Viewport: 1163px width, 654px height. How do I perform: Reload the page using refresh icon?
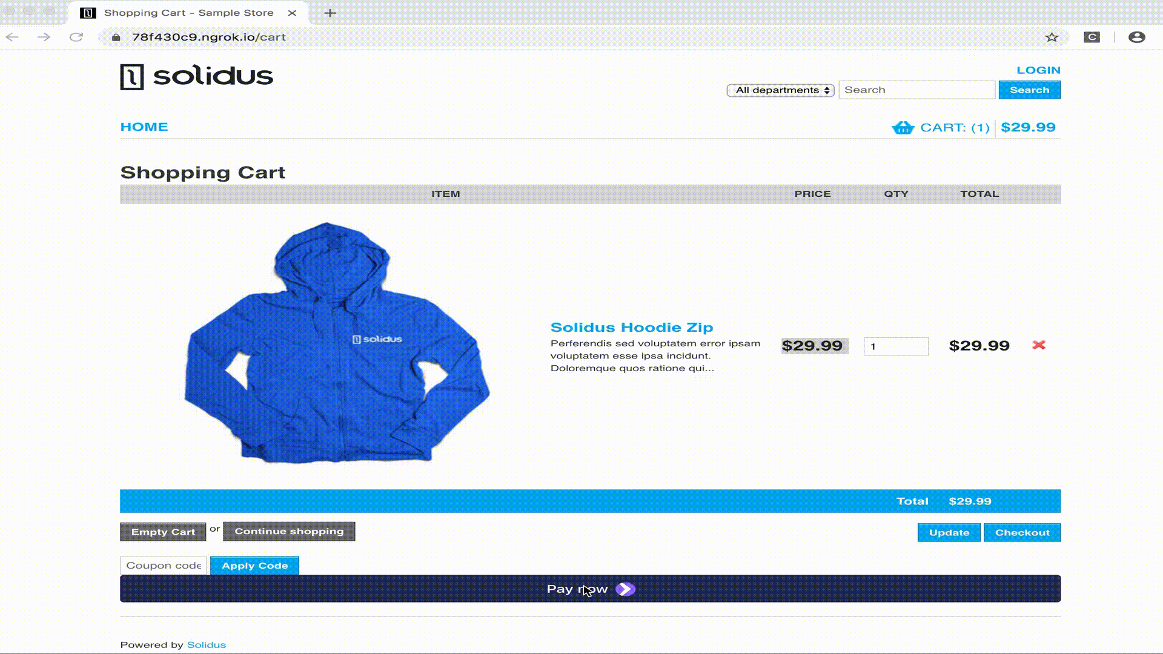point(76,37)
